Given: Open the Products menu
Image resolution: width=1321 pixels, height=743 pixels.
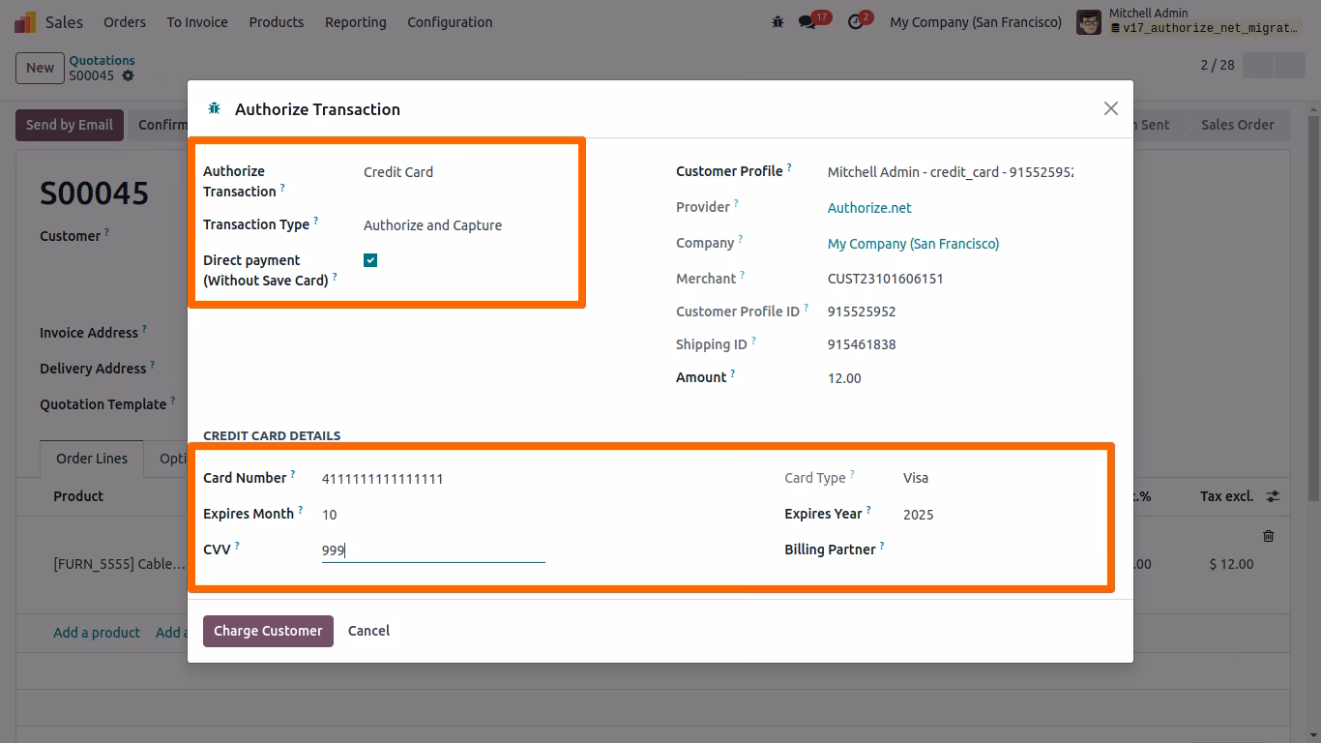Looking at the screenshot, I should tap(277, 21).
